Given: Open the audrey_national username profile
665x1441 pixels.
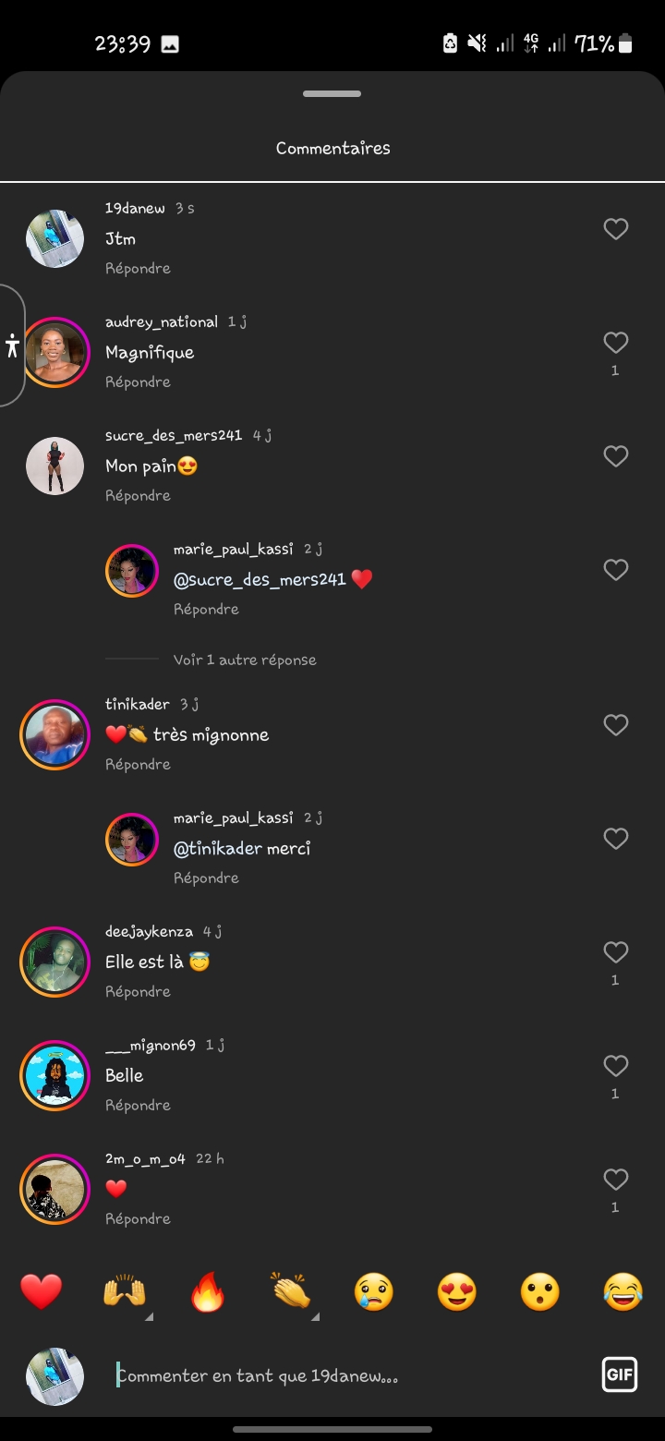Looking at the screenshot, I should click(x=162, y=321).
